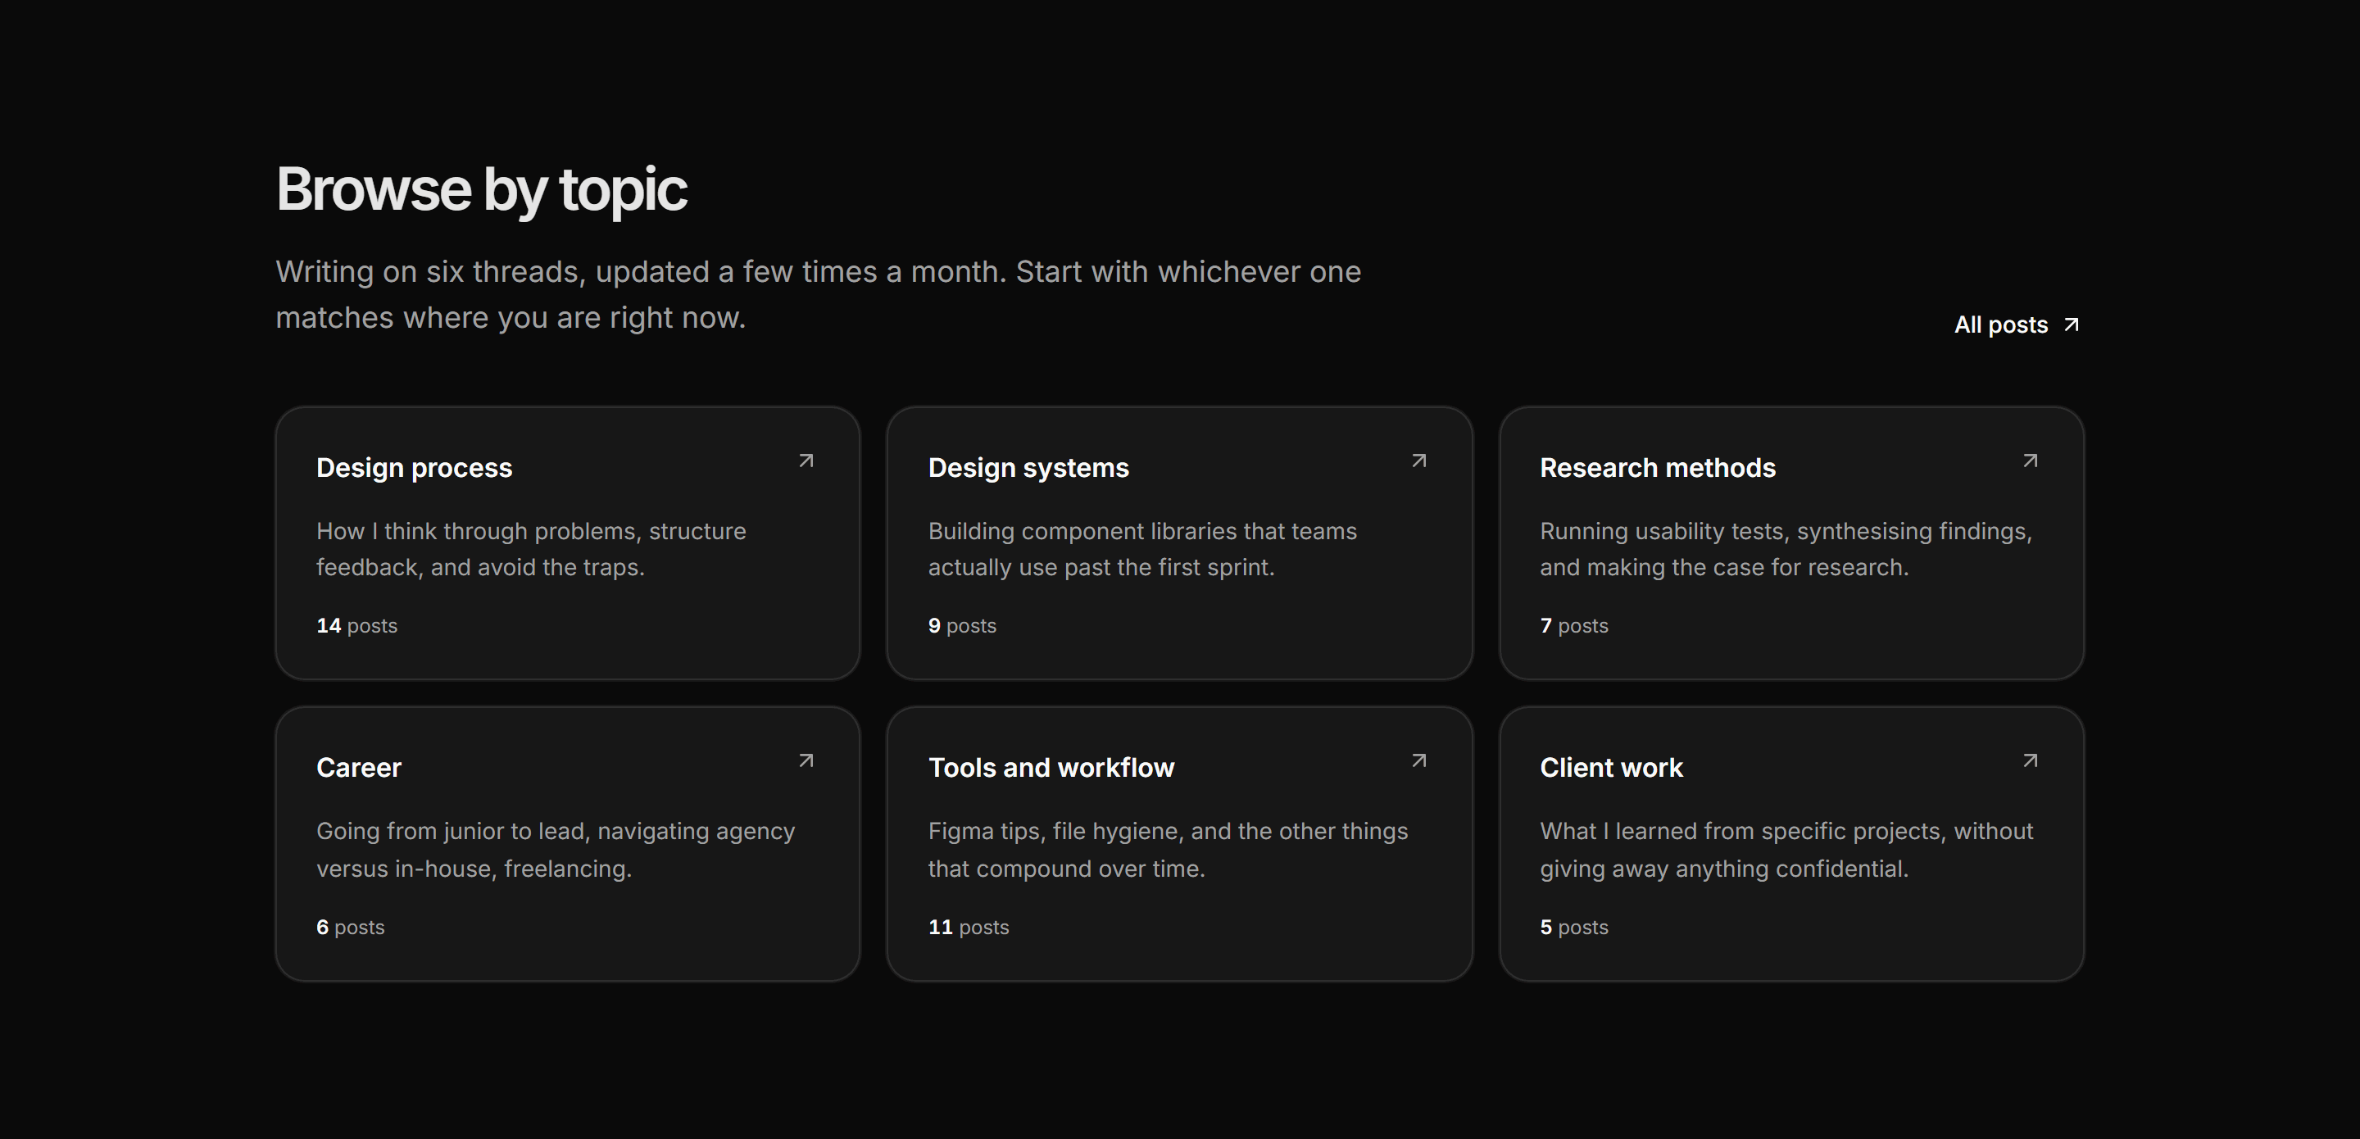Click the '6 posts' count
Screen dimensions: 2360x1139
pyautogui.click(x=350, y=928)
